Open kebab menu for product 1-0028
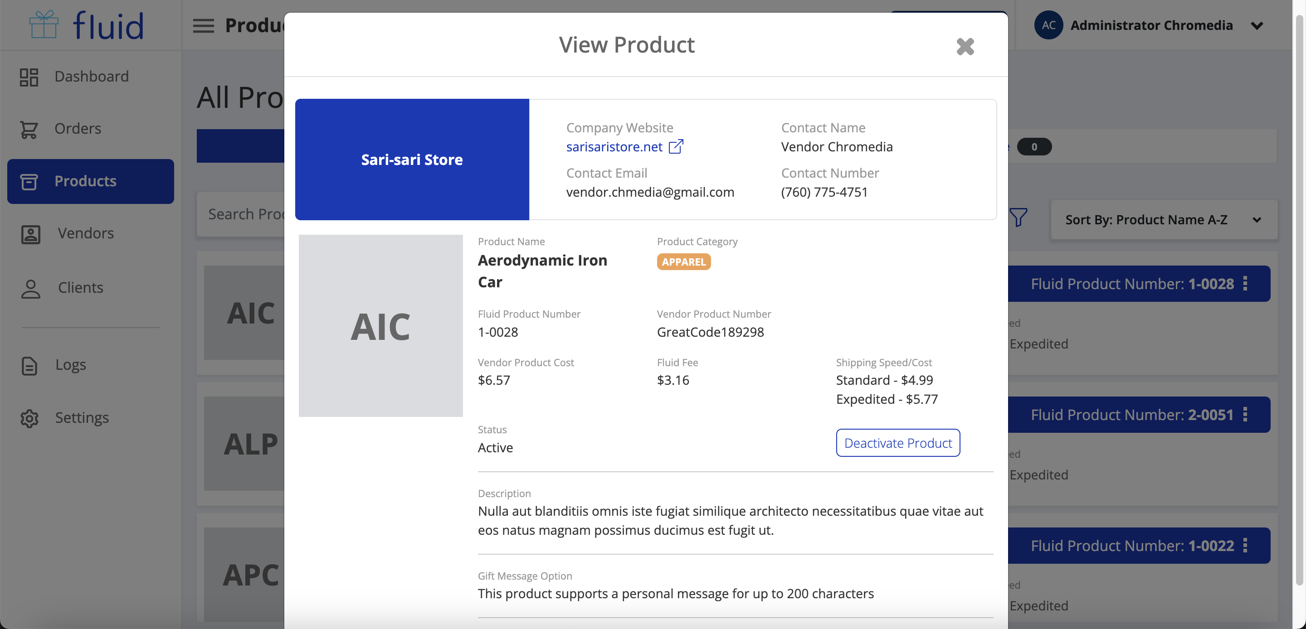The image size is (1306, 629). coord(1245,283)
